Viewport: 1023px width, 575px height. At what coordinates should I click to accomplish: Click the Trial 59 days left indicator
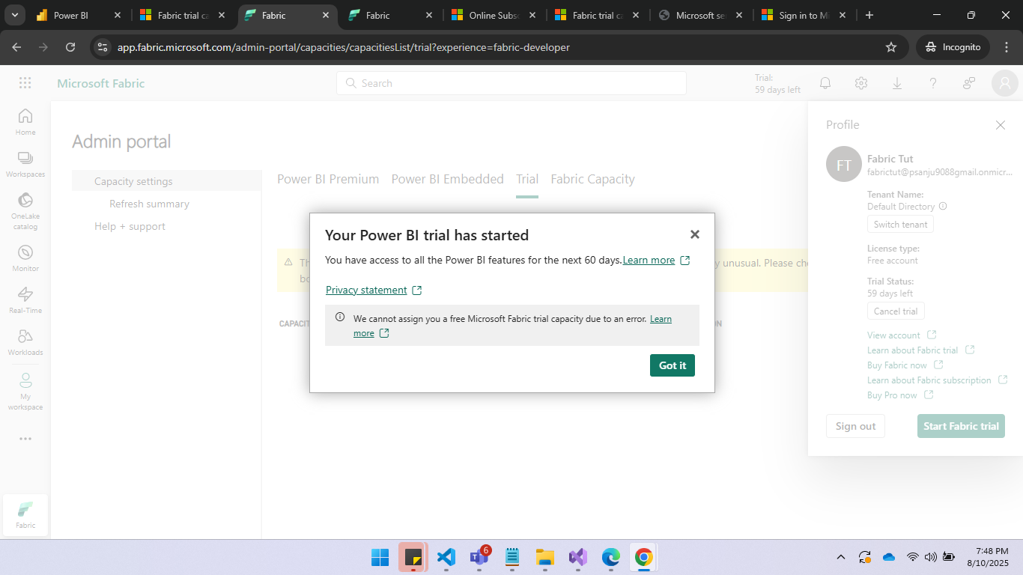click(x=777, y=83)
